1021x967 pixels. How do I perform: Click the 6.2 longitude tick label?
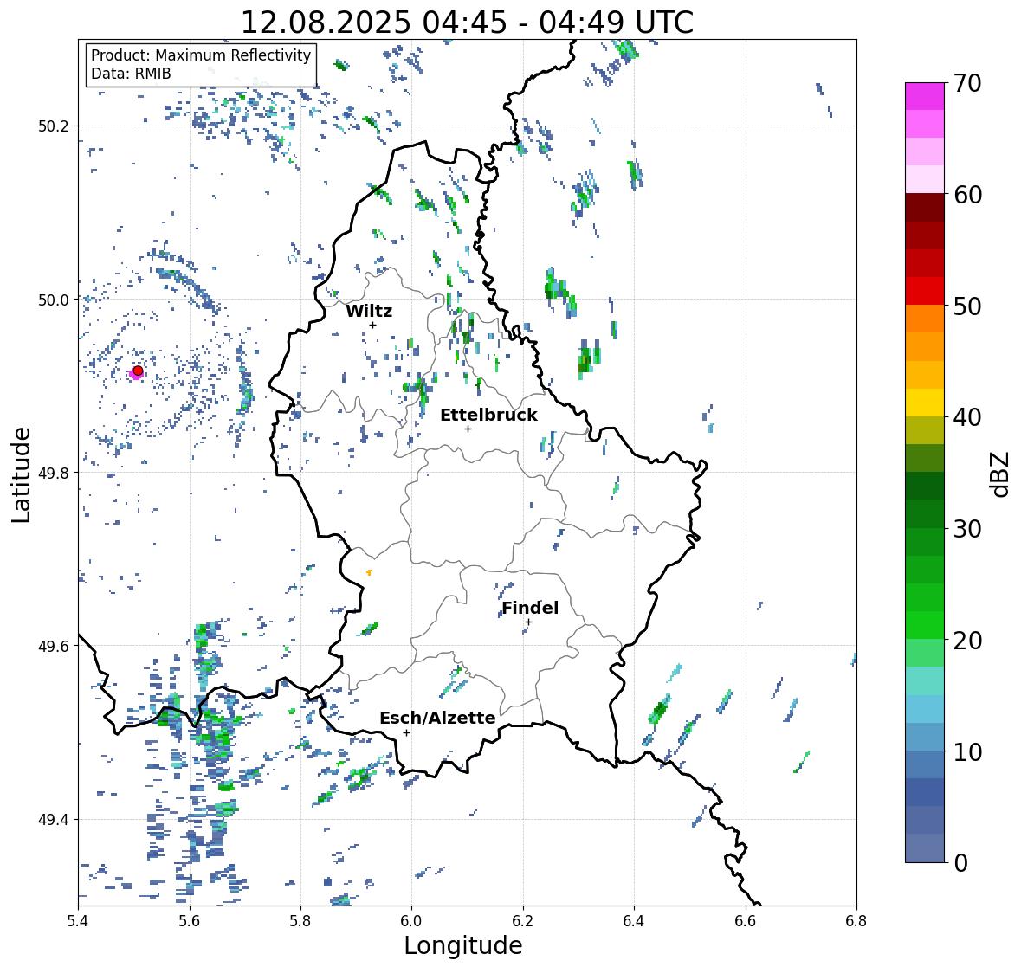523,921
